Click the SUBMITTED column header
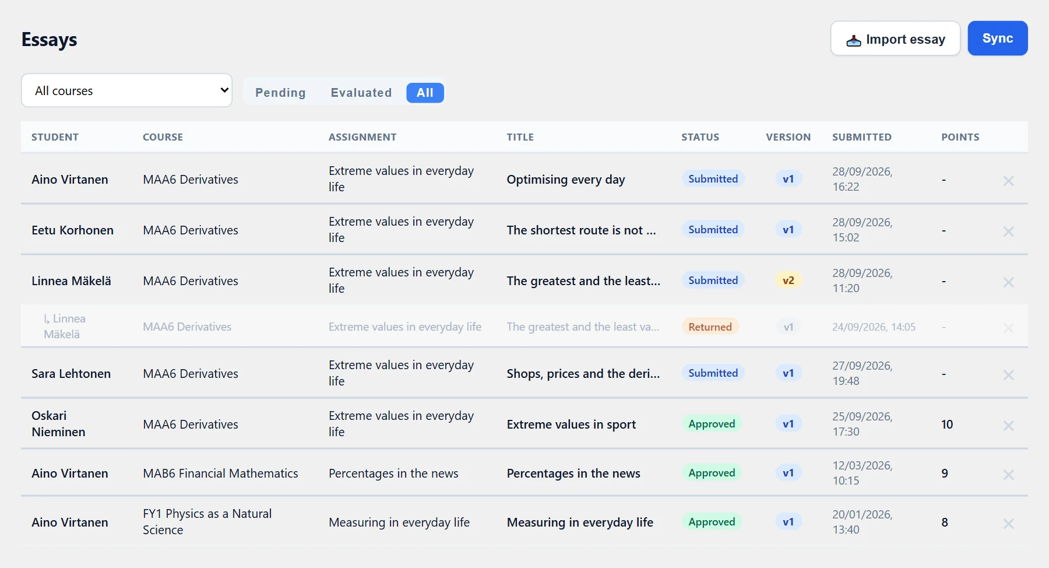 [x=862, y=137]
